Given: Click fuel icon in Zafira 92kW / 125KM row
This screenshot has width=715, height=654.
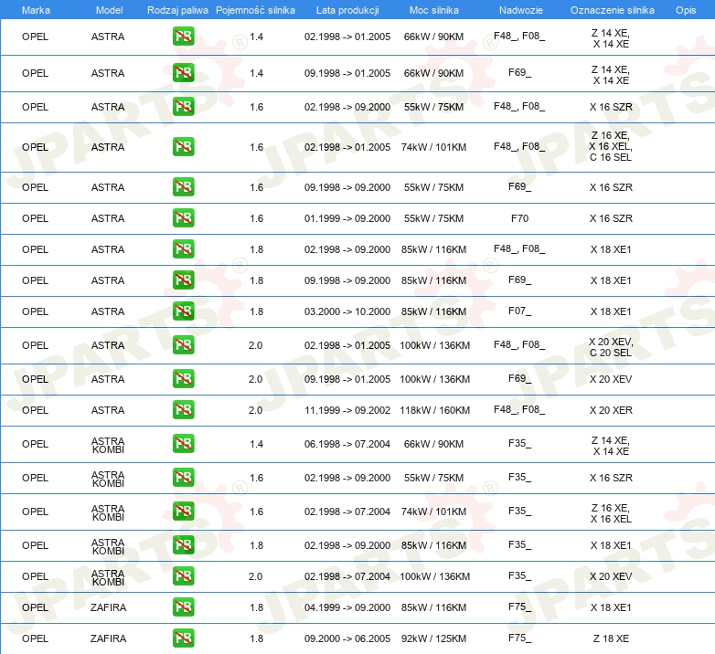Looking at the screenshot, I should tap(183, 638).
